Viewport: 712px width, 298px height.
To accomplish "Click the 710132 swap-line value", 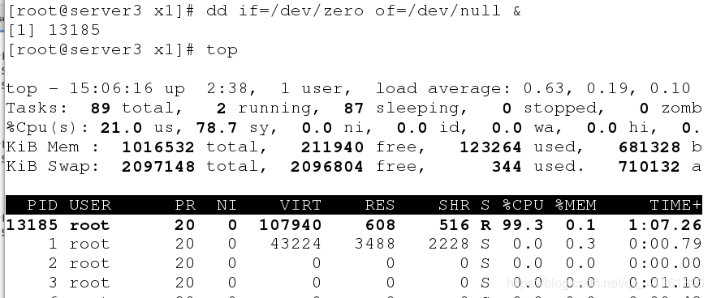I will (649, 167).
